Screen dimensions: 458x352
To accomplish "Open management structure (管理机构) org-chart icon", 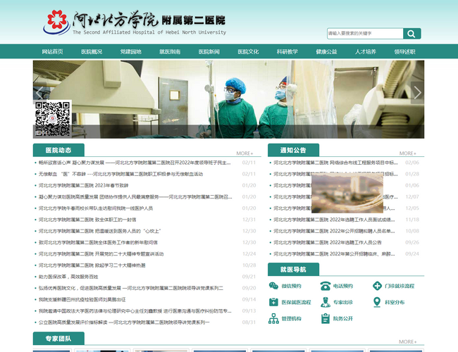I will pos(273,318).
